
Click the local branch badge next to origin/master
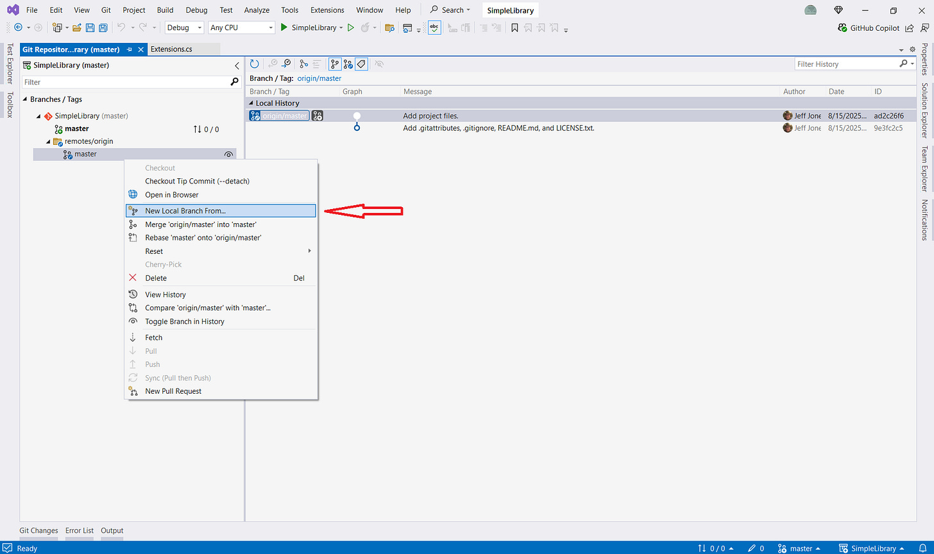coord(318,116)
